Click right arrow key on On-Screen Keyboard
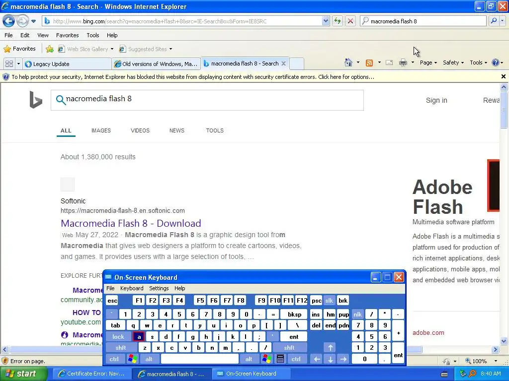 point(343,359)
